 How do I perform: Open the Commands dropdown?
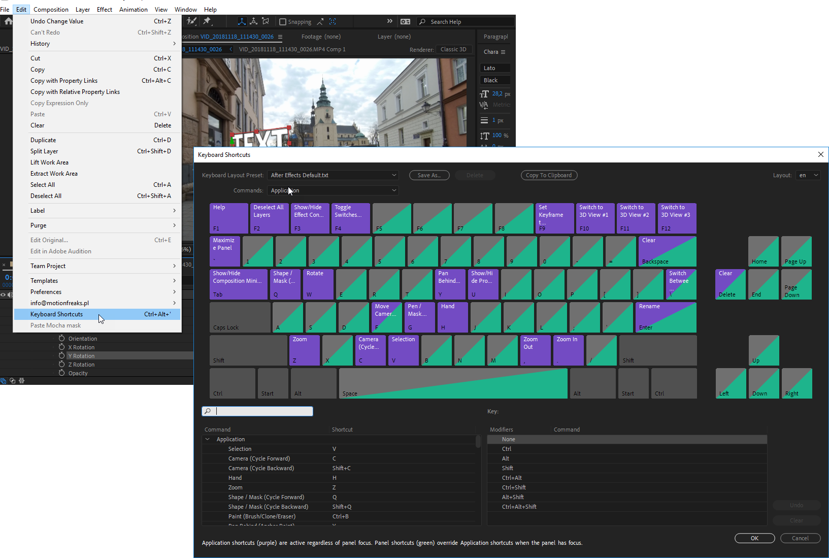(333, 190)
